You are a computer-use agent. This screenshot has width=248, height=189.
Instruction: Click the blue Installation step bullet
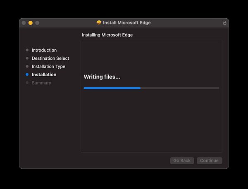point(27,75)
